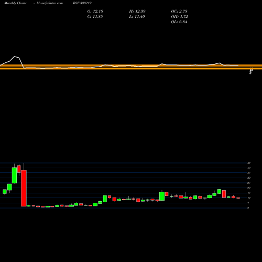Click the price axis label "42"
Screen dimensions: 262x262
[249, 168]
